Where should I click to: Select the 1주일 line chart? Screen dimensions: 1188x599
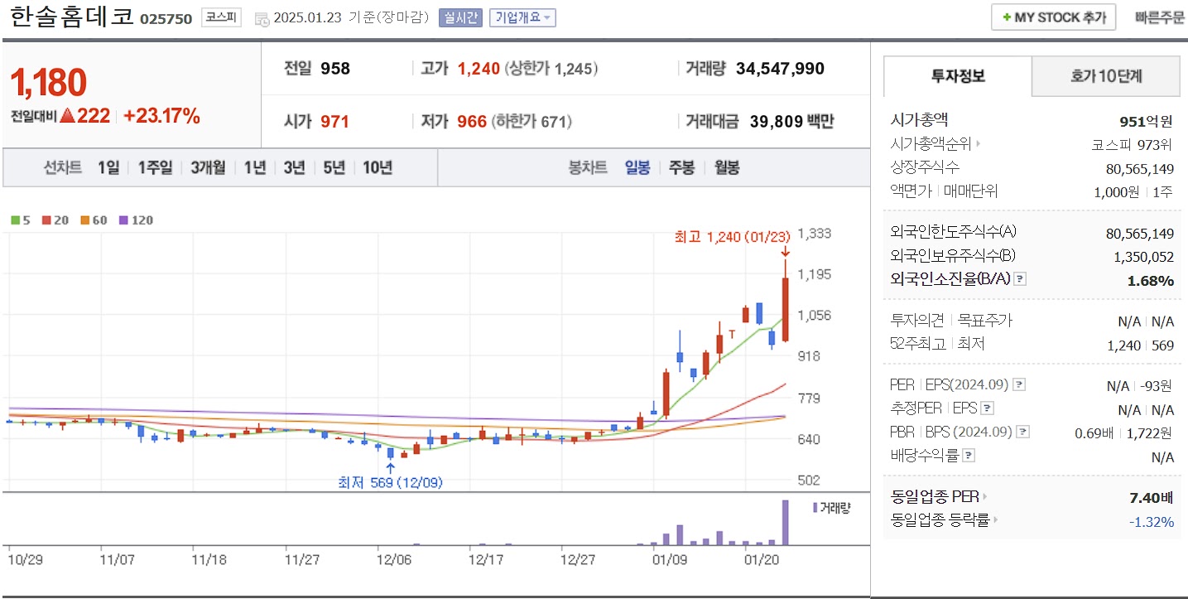coord(155,167)
